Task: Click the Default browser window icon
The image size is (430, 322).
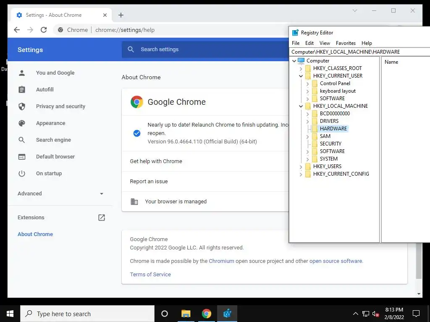Action: [x=22, y=157]
